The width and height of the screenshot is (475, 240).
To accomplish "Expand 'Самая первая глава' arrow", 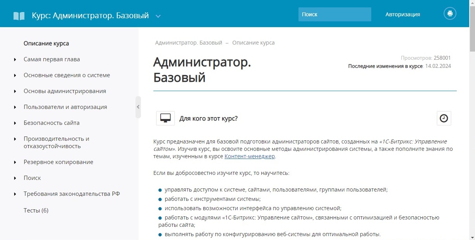I will (15, 60).
